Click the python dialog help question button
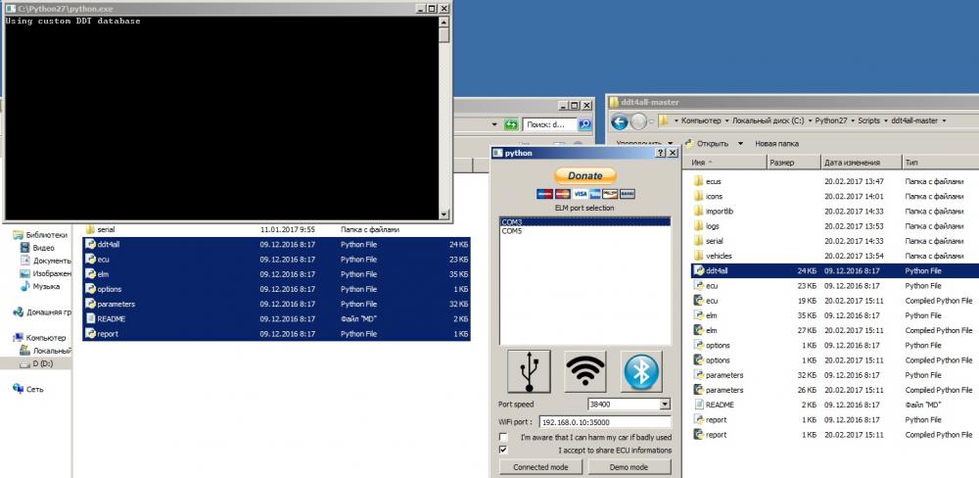The height and width of the screenshot is (478, 979). [661, 153]
